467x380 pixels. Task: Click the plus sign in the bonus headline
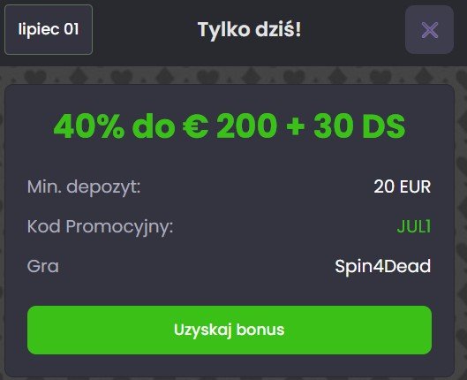coord(295,126)
